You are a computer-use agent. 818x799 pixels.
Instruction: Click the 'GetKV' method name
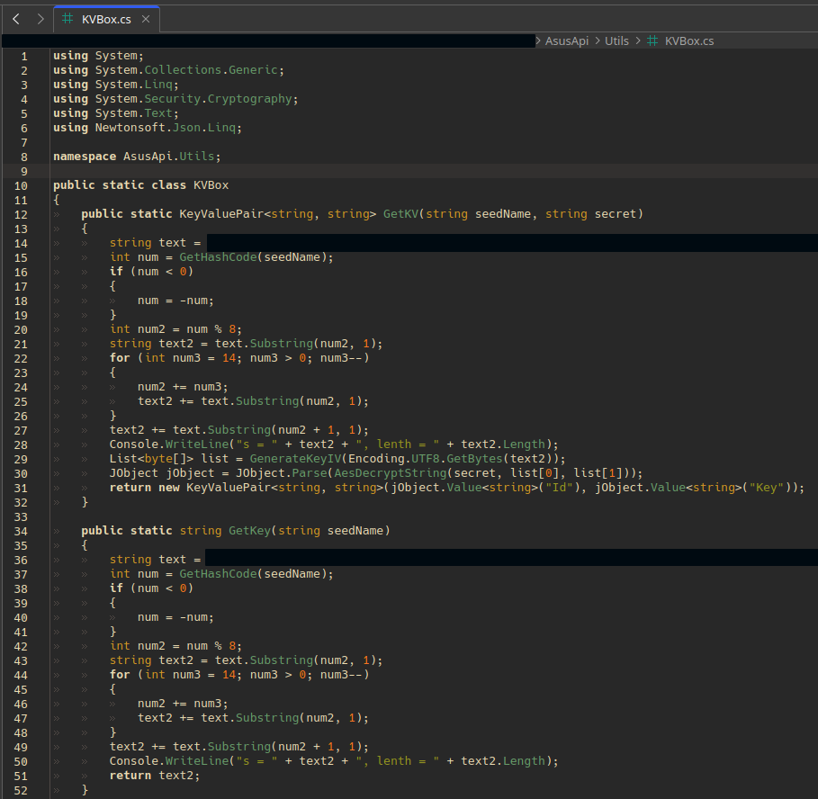400,214
